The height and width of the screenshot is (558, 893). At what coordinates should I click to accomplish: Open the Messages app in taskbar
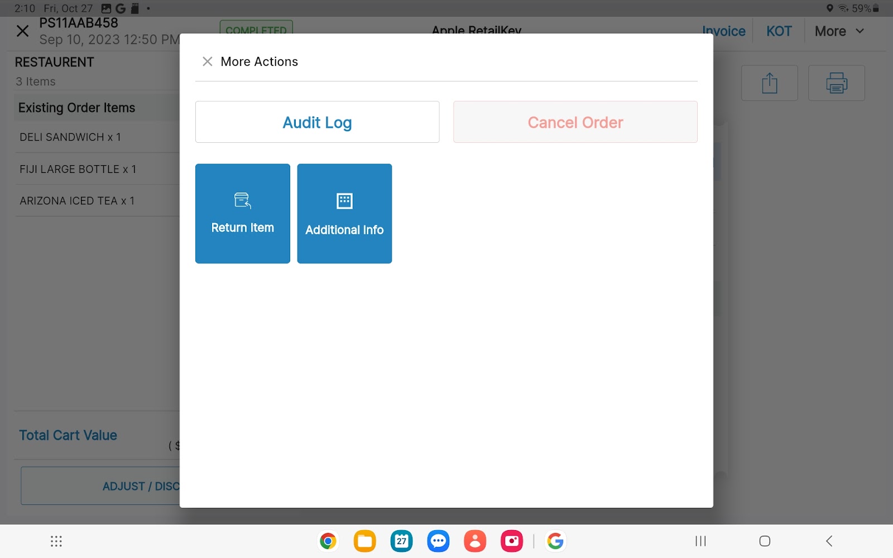pos(438,541)
